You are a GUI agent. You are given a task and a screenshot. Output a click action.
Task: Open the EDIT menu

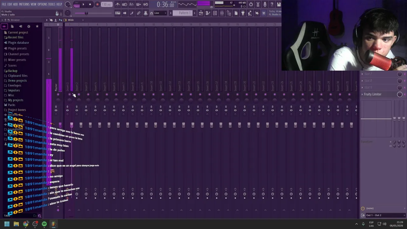tap(10, 4)
